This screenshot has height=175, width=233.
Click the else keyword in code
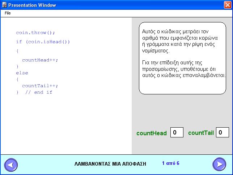(22, 73)
